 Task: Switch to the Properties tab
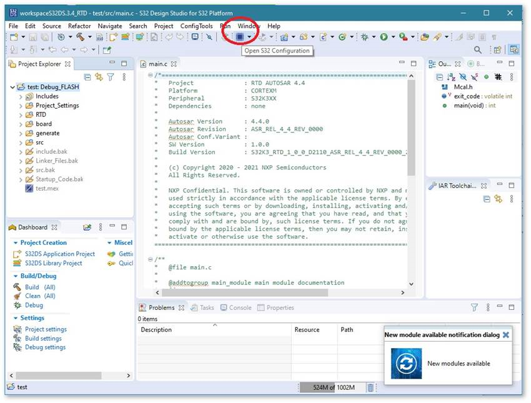click(275, 307)
